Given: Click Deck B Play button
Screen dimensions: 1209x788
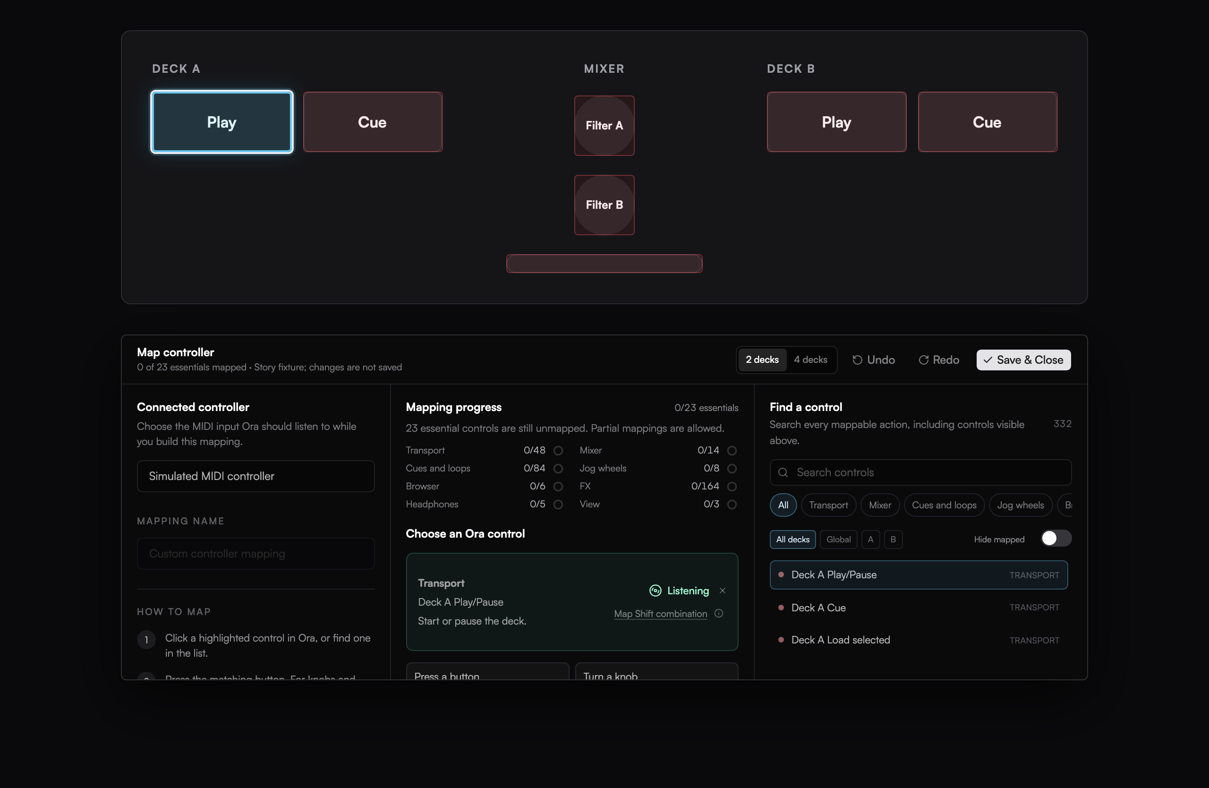Looking at the screenshot, I should (x=836, y=122).
